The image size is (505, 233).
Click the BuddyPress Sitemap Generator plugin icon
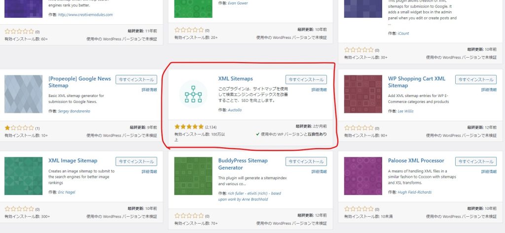click(x=193, y=176)
